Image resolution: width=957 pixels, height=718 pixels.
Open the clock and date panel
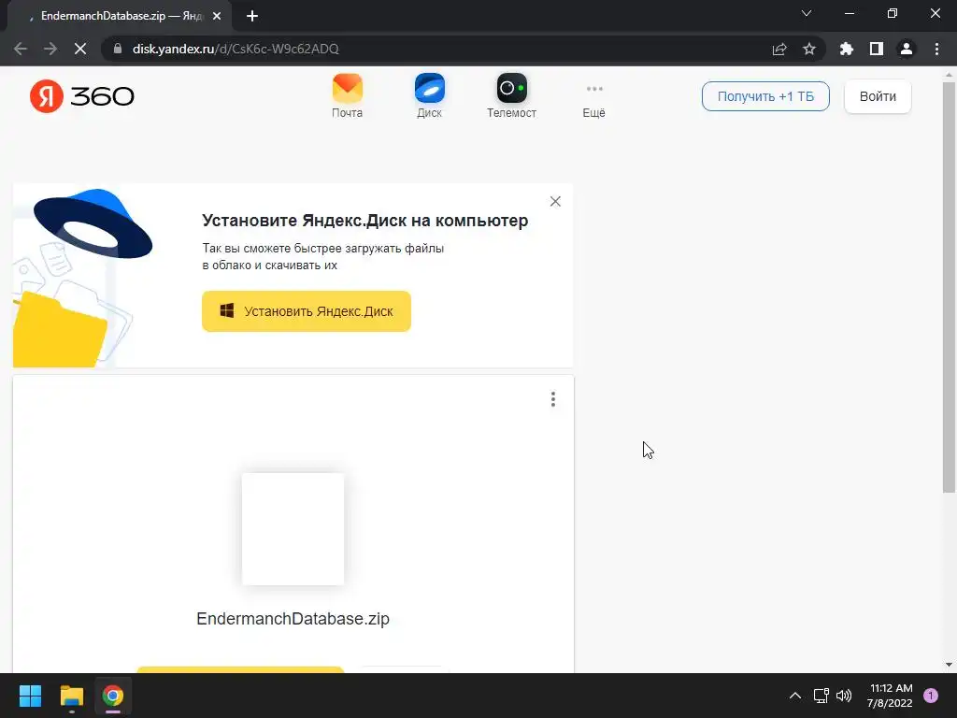890,696
